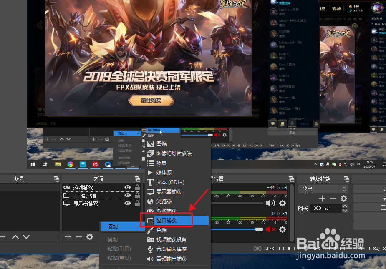Screen dimensions: 386x269
Task: Open Task View on the previewed taskbar
Action: coord(45,164)
